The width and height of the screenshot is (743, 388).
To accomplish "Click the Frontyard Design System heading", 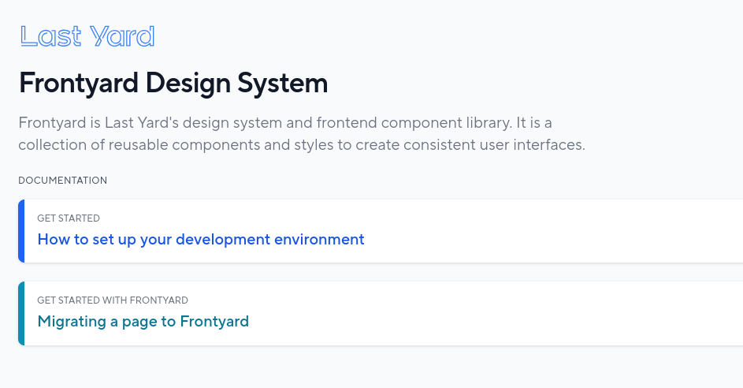I will point(173,83).
